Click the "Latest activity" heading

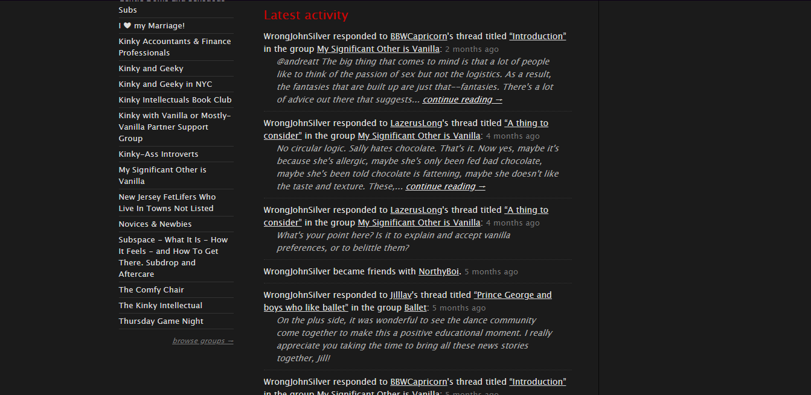point(306,15)
